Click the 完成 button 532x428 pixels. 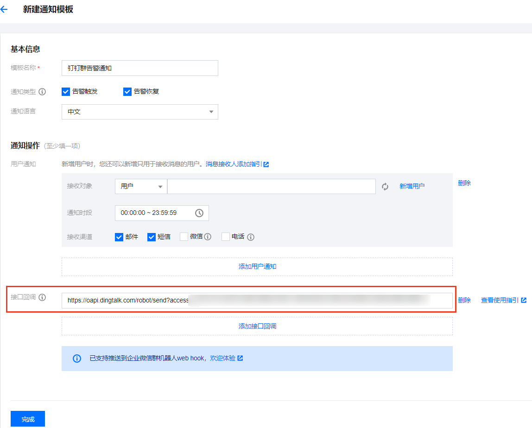tap(28, 419)
